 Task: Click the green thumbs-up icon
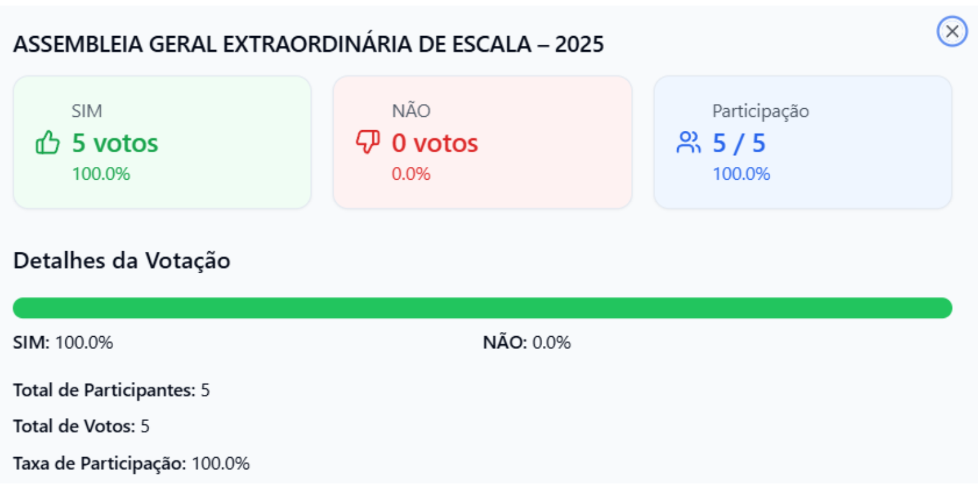pyautogui.click(x=48, y=143)
